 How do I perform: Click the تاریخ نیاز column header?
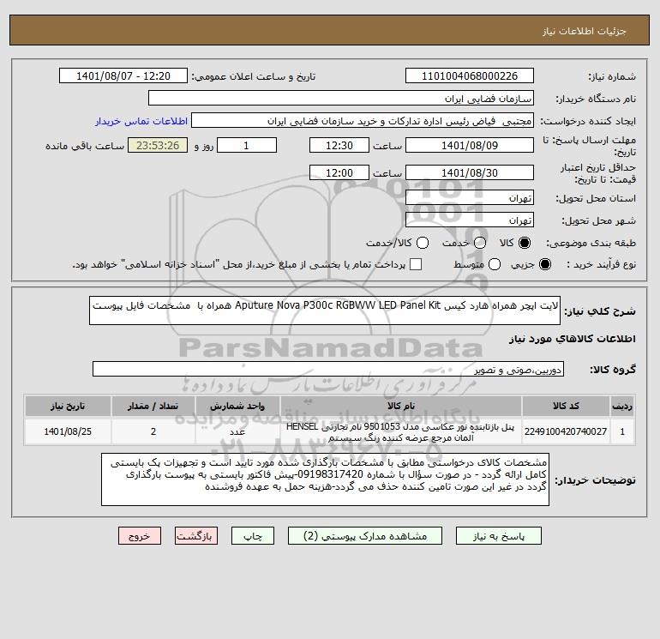[68, 406]
